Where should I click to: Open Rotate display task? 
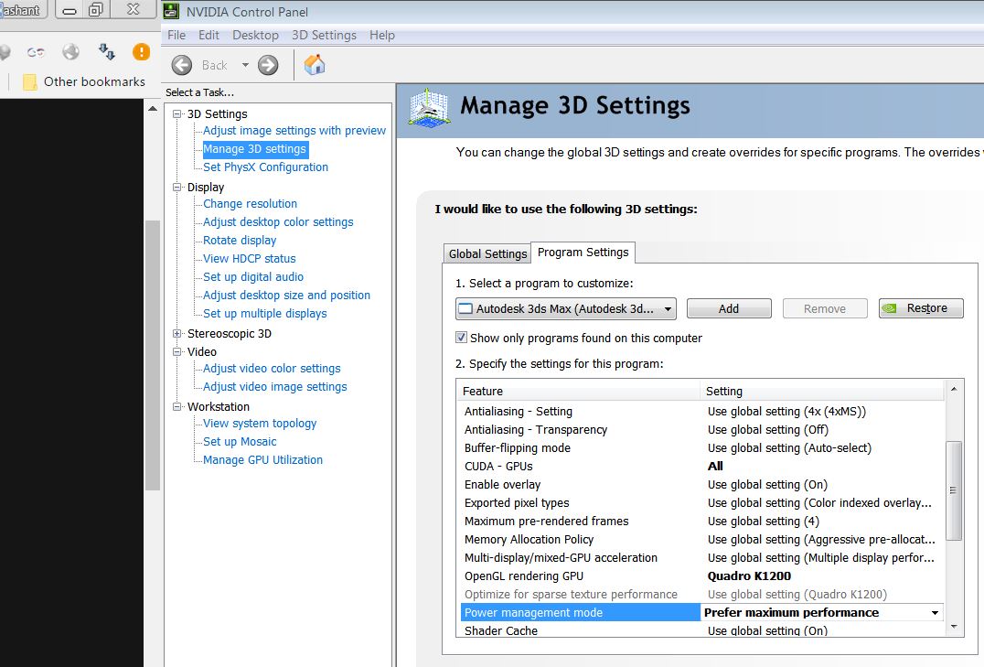click(x=240, y=240)
